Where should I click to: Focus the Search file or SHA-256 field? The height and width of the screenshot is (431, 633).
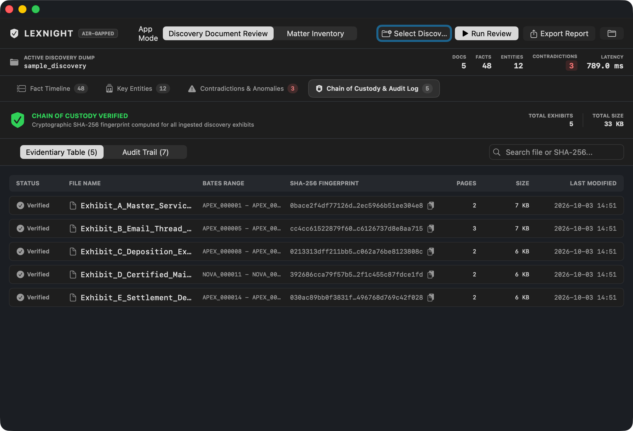tap(556, 152)
